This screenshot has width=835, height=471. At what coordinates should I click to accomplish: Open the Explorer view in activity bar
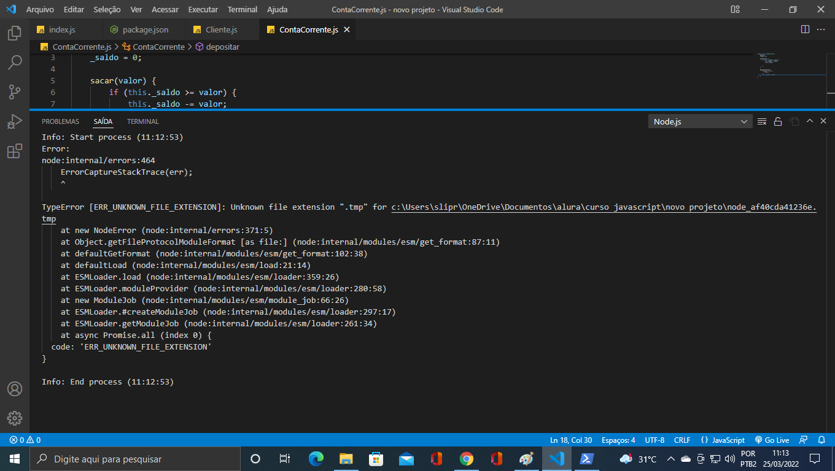pyautogui.click(x=15, y=33)
